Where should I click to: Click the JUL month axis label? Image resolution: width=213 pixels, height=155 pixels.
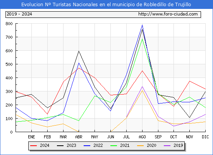point(126,137)
